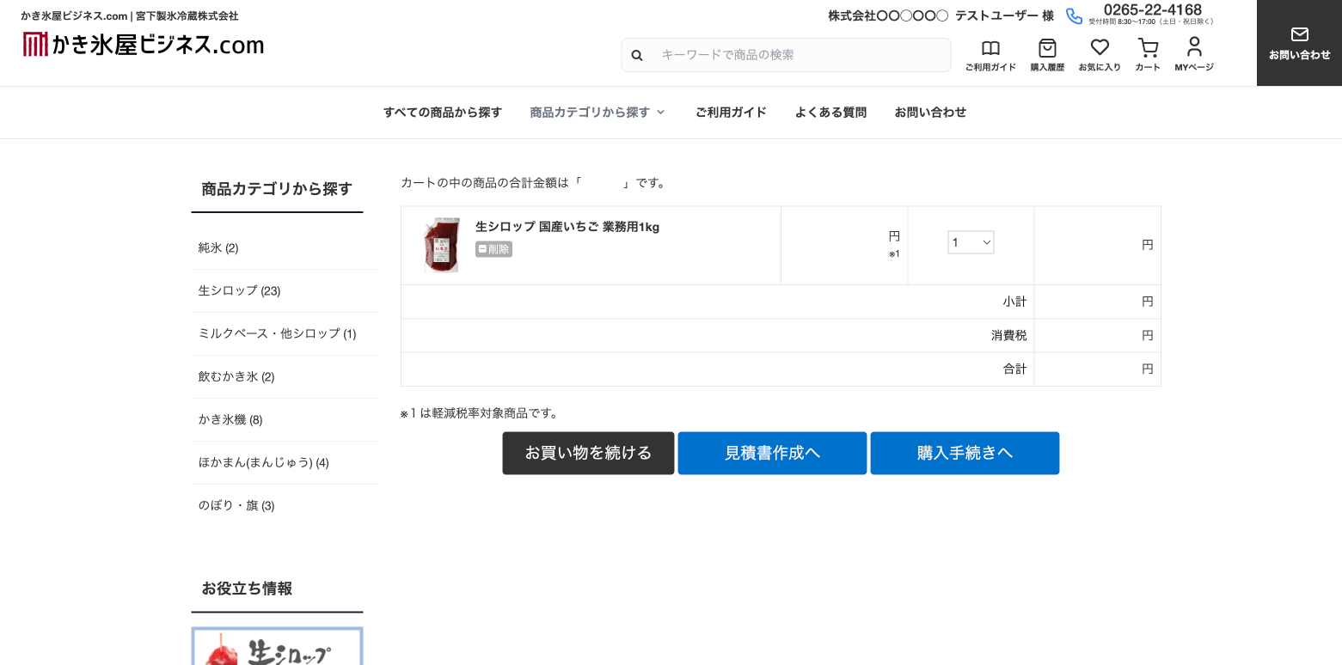The width and height of the screenshot is (1342, 665).
Task: Expand 商品カテゴリから探す navigation menu
Action: tap(597, 113)
